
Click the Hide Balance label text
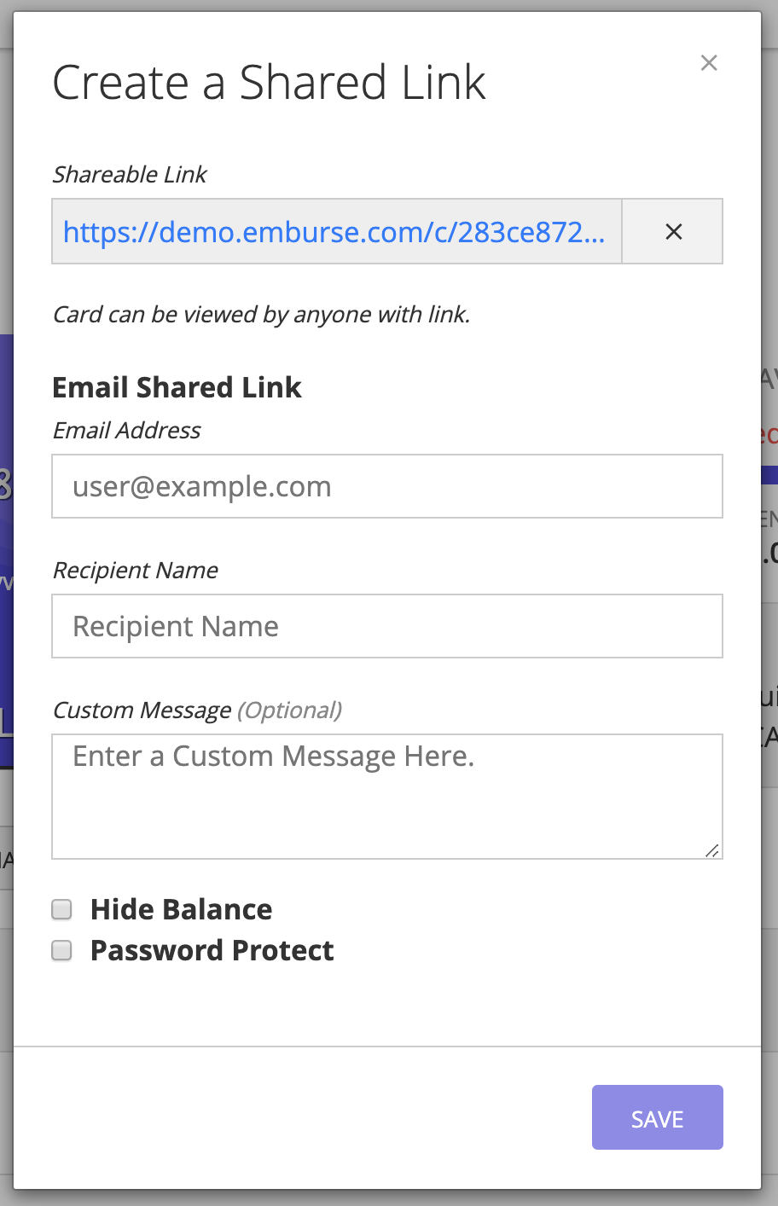coord(181,909)
